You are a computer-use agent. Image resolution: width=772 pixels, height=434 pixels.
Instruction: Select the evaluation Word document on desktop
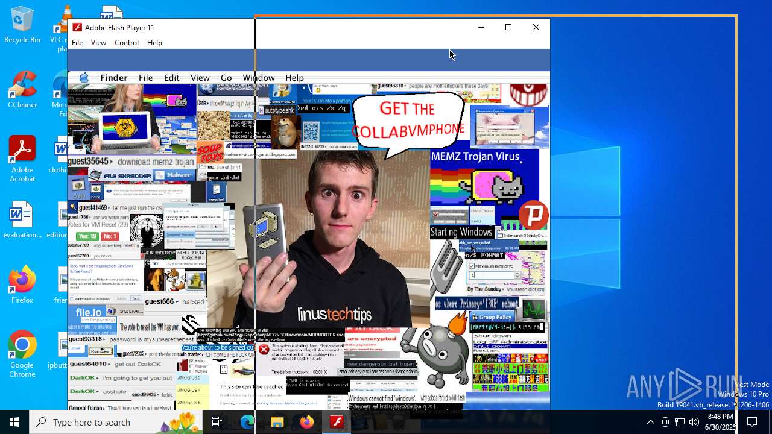(x=22, y=220)
